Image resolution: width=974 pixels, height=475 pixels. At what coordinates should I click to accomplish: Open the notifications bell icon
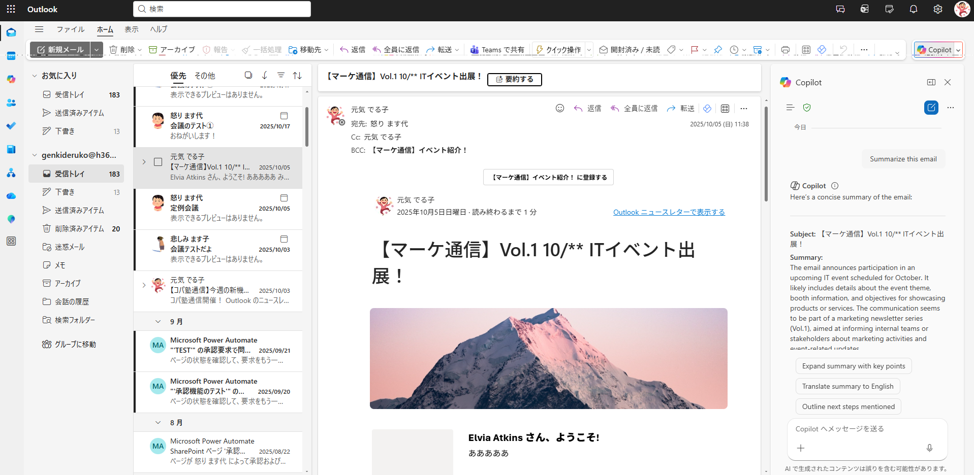pos(913,9)
